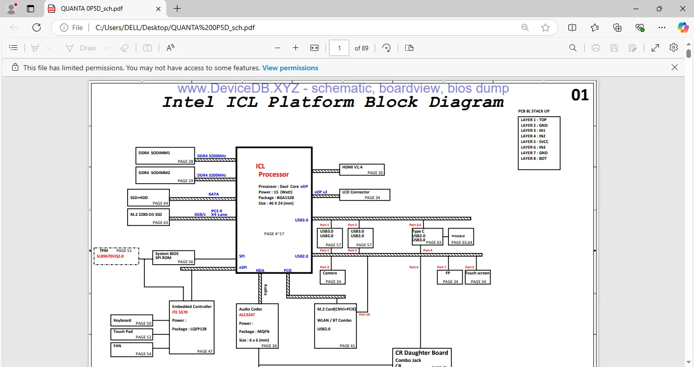Click the DeviceDB.XYZ watermark link

click(x=343, y=88)
